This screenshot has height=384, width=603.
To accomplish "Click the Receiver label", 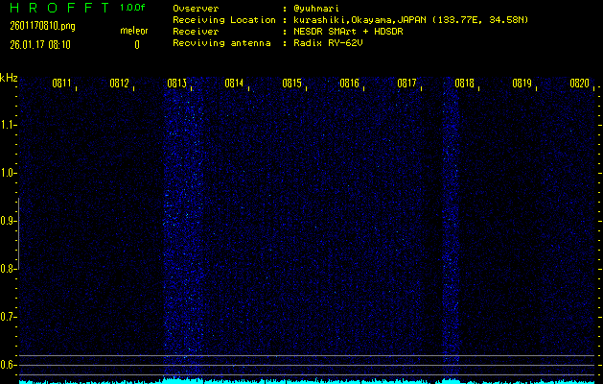I will [x=196, y=32].
